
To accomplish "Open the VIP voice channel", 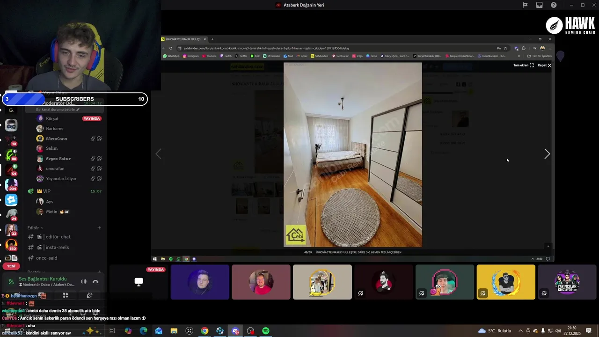I will (65, 191).
